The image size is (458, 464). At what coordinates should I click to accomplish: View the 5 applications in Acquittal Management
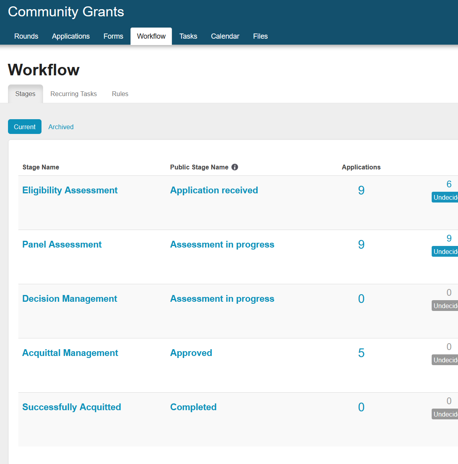[x=361, y=353]
